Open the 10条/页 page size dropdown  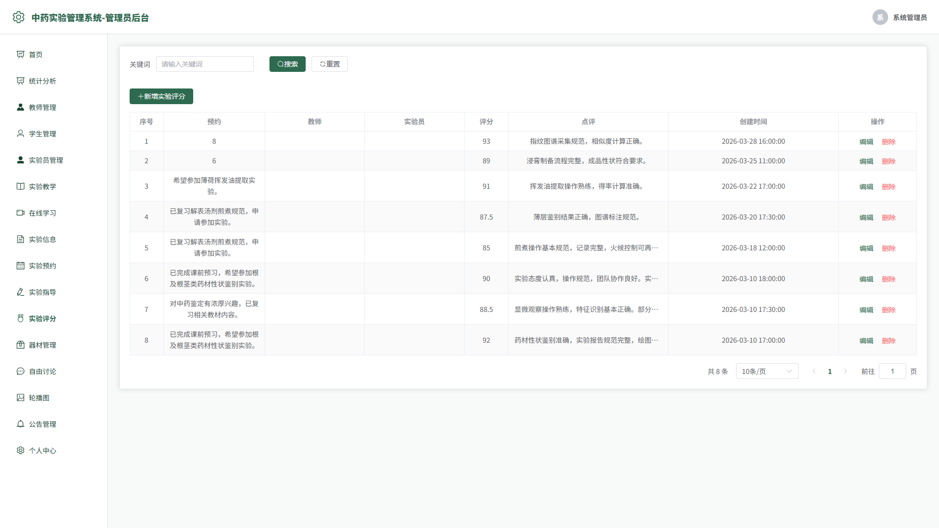[767, 372]
